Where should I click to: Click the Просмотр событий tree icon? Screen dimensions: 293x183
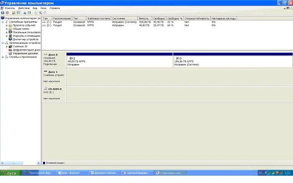11,25
